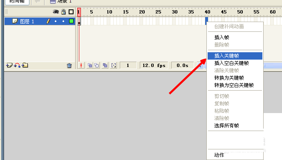Choose 插入帧 from the context menu
The image size is (282, 160).
[235, 38]
